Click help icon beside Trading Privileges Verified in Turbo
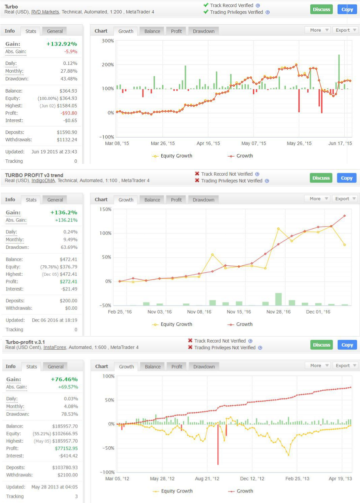 pos(267,12)
